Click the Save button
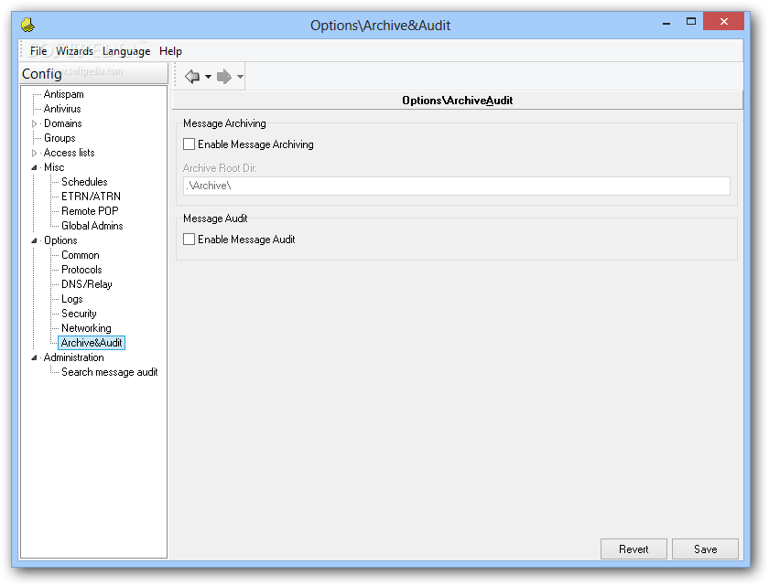Image resolution: width=769 pixels, height=586 pixels. tap(705, 549)
